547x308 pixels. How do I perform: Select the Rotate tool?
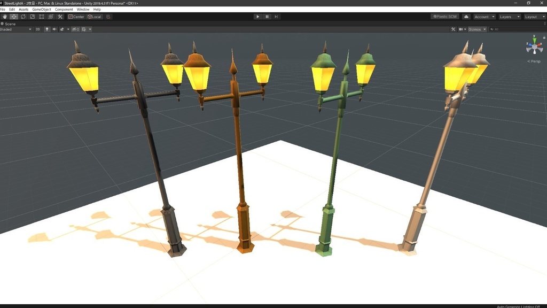[23, 17]
